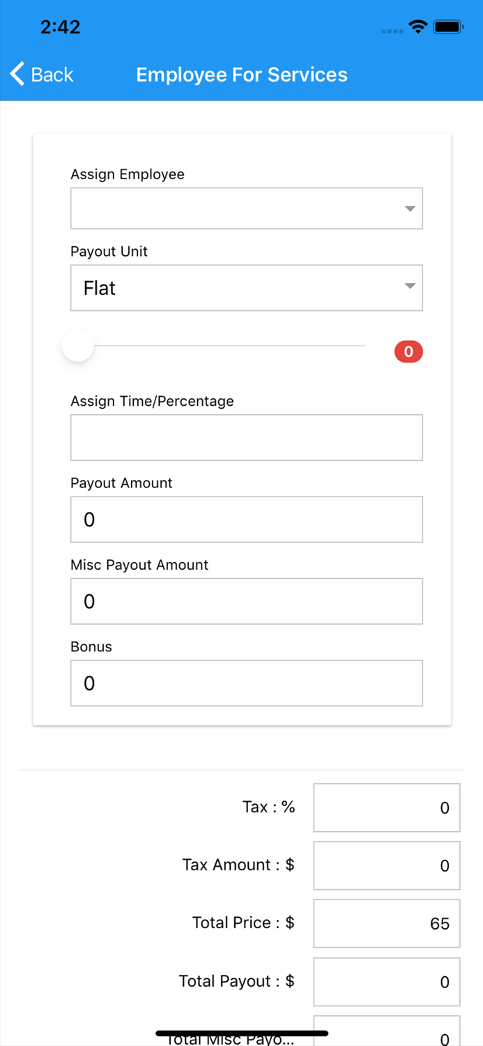Tap the red slider value badge
The height and width of the screenshot is (1046, 483).
coord(408,352)
